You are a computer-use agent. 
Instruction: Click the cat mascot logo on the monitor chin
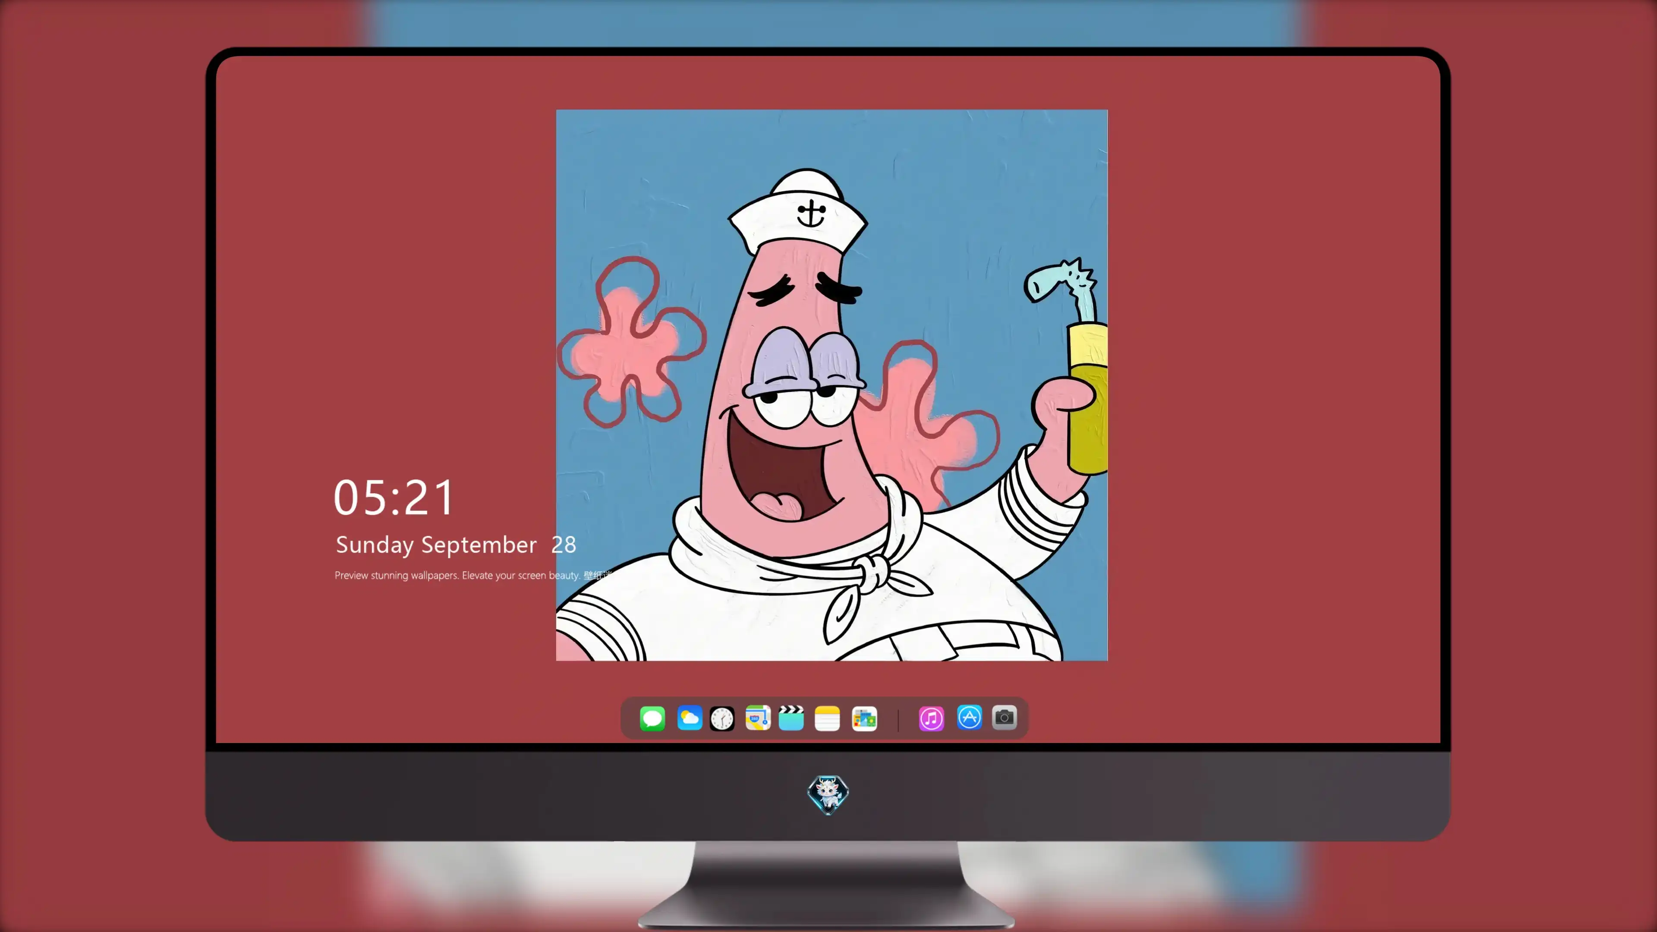click(828, 794)
